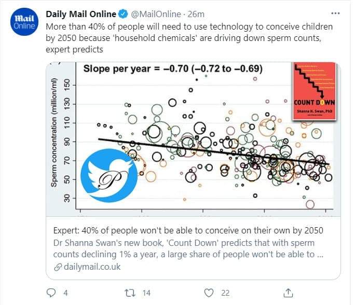
Task: Click the tweet text about household chemicals
Action: 189,38
